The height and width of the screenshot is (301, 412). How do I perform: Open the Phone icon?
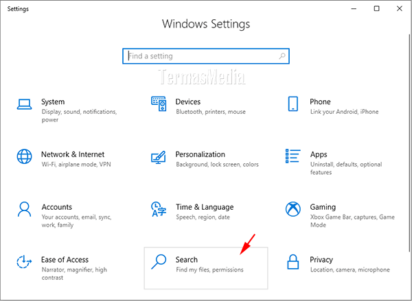[x=293, y=104]
